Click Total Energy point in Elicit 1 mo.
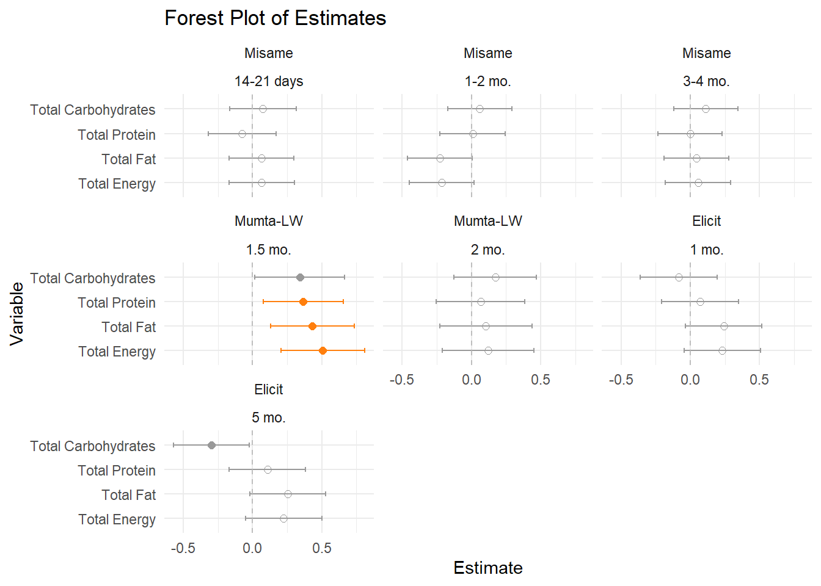The width and height of the screenshot is (821, 586). point(722,351)
